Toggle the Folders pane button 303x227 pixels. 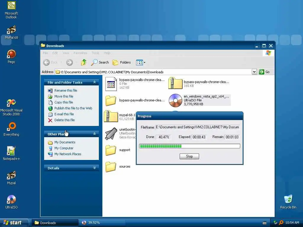coord(122,62)
